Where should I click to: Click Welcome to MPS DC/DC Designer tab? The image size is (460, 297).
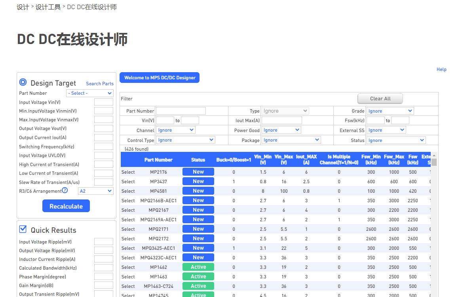point(160,78)
